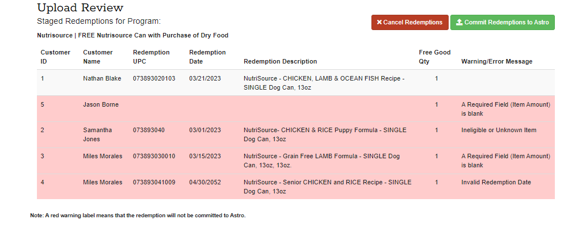This screenshot has height=232, width=577.
Task: Click the X icon on Cancel Redemptions
Action: (x=379, y=23)
